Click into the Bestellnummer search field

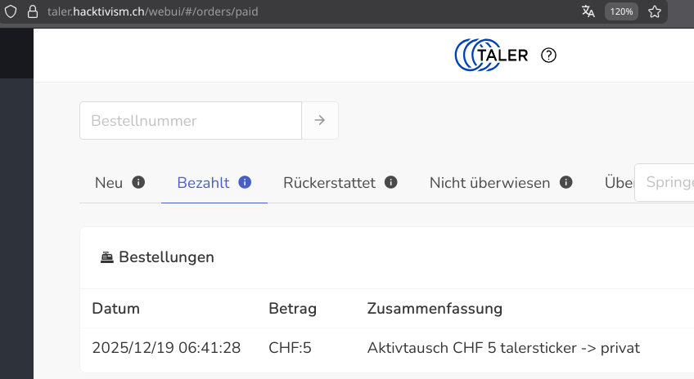click(x=191, y=121)
